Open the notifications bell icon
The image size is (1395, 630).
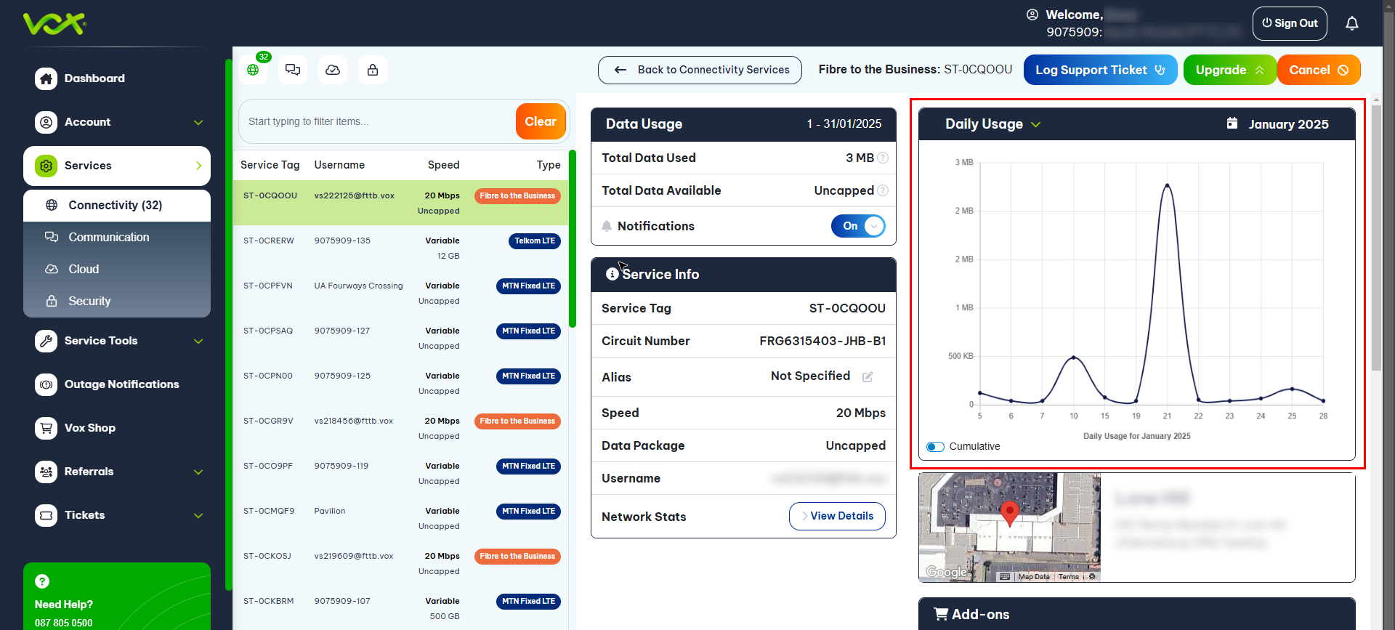click(x=1351, y=23)
